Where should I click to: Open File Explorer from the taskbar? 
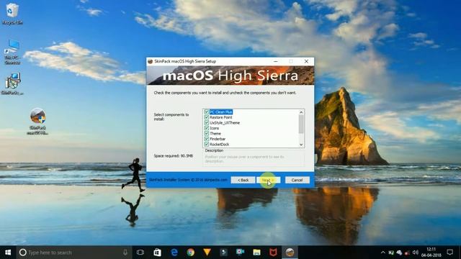click(256, 253)
